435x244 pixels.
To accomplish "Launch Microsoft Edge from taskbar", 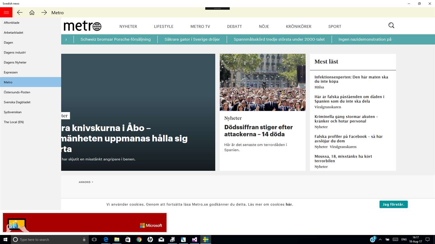I will click(x=106, y=239).
